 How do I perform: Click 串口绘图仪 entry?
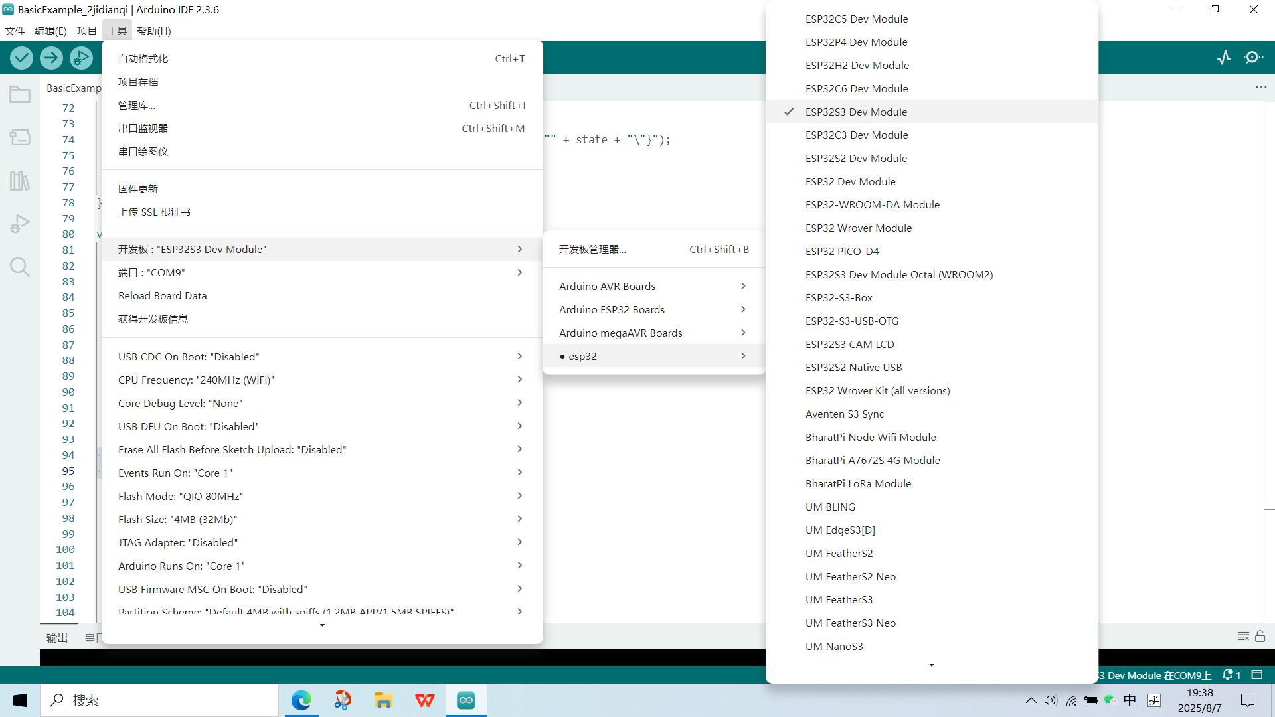point(322,151)
